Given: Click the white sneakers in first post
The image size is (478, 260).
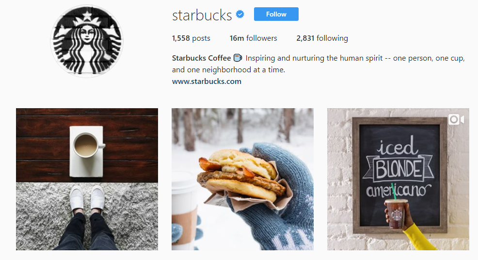Looking at the screenshot, I should tap(87, 198).
